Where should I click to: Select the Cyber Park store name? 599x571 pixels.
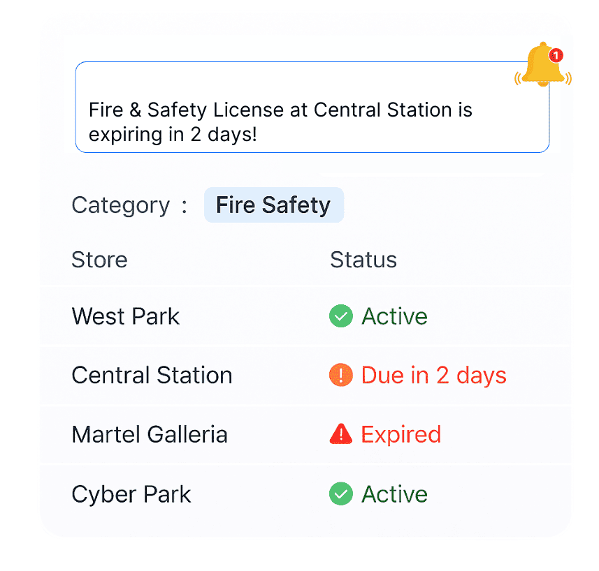131,494
